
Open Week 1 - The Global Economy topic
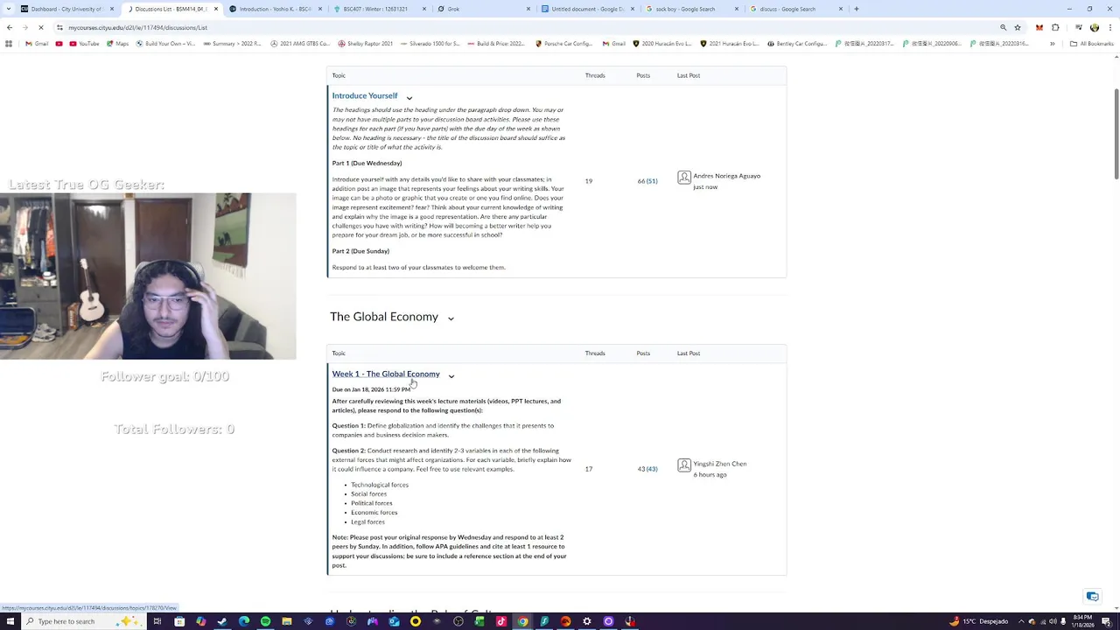click(x=386, y=374)
